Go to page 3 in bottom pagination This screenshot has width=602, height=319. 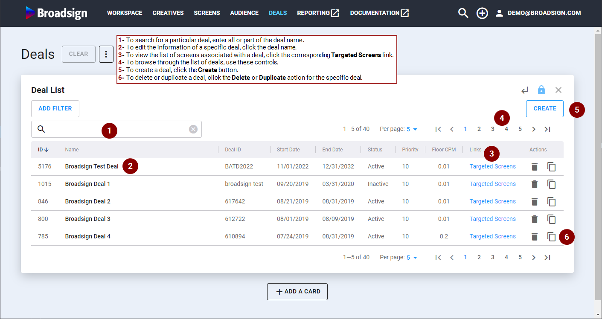click(x=493, y=258)
